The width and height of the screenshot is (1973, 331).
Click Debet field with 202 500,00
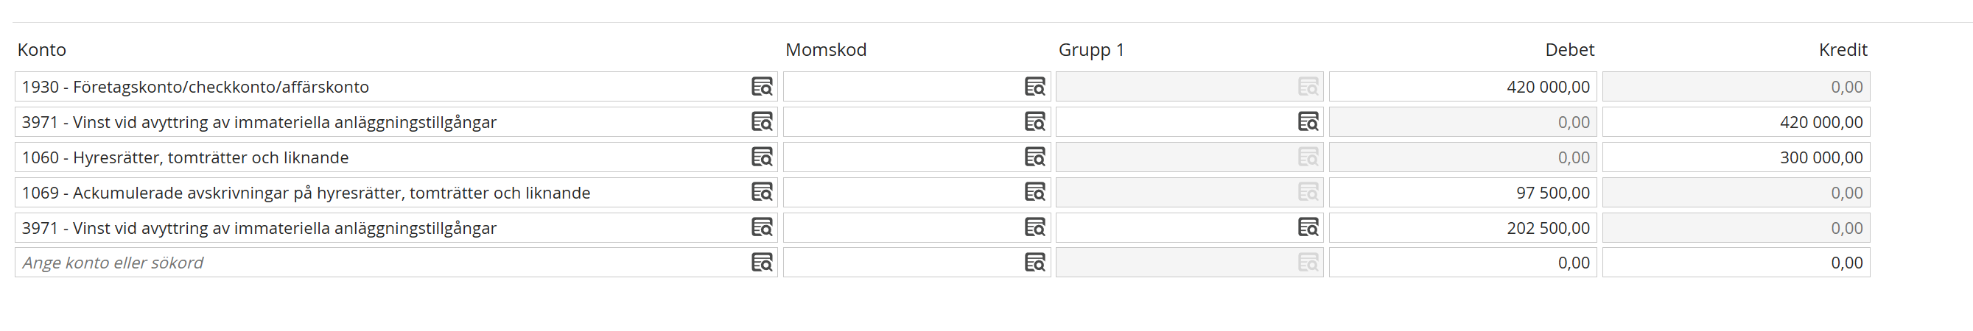[1462, 227]
